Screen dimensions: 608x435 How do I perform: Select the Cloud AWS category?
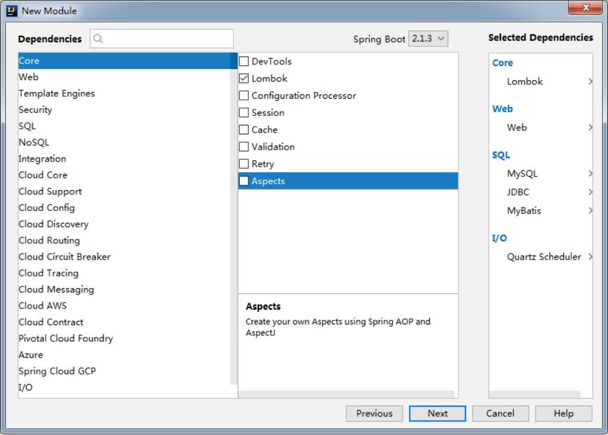pos(124,305)
